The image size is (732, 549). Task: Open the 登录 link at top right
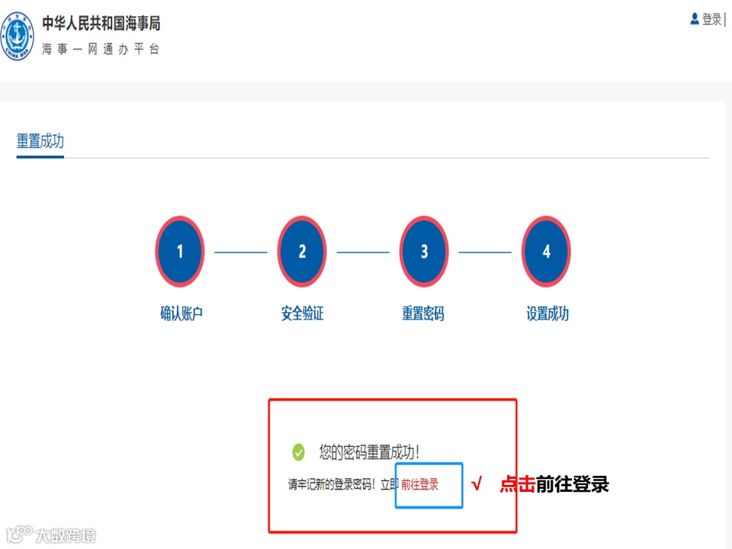[712, 19]
